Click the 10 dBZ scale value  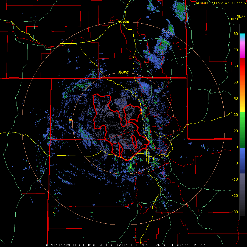(x=236, y=147)
